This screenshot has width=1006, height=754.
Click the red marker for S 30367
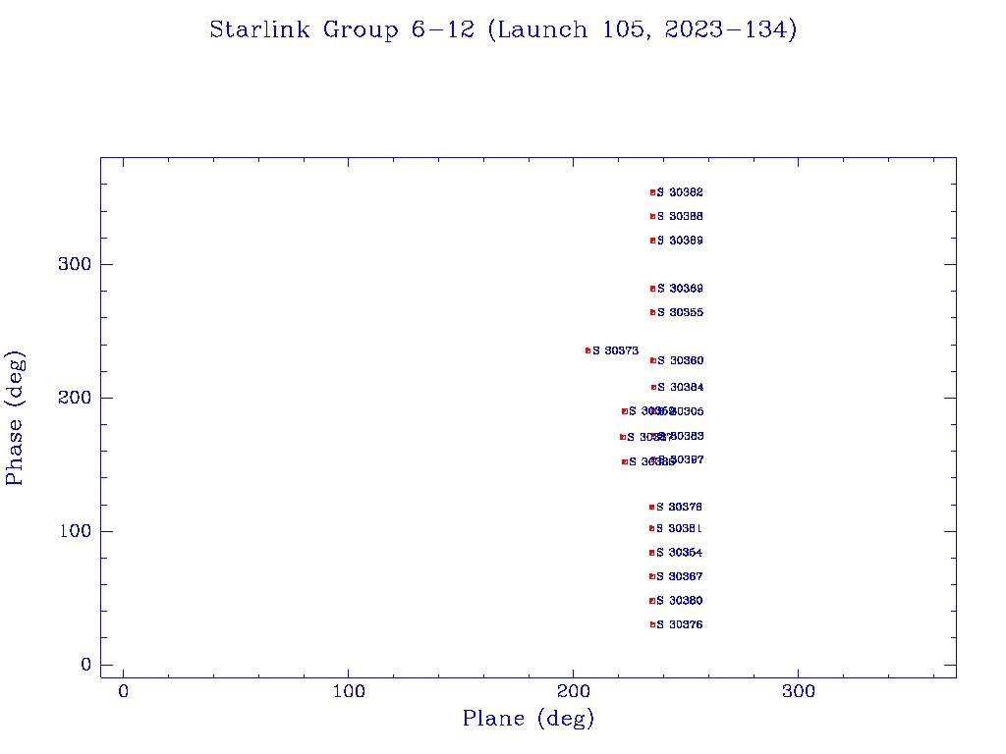point(652,576)
